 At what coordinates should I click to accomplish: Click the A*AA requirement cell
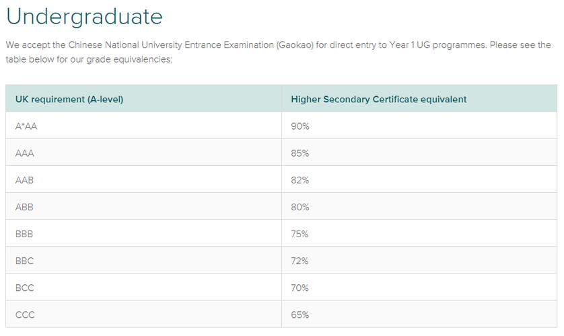[x=143, y=126]
